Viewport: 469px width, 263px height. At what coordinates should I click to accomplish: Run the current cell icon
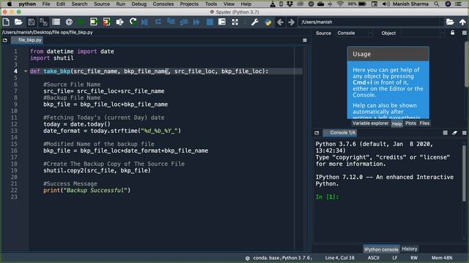coord(94,22)
